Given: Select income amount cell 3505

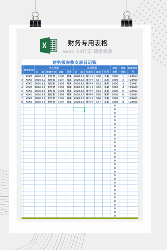Looking at the screenshot, I should coord(61,95).
